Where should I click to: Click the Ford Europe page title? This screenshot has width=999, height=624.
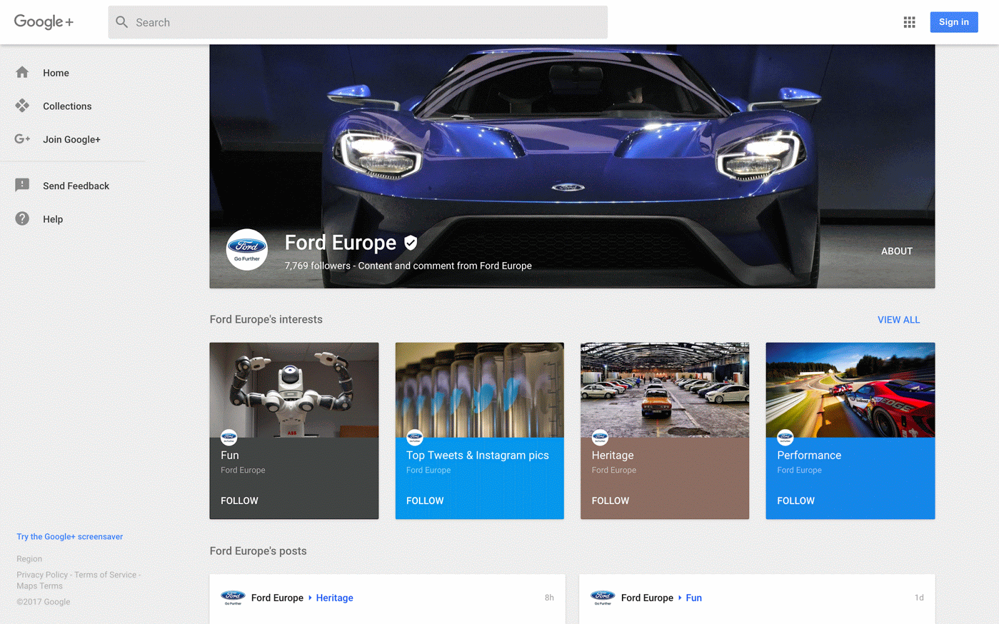340,243
